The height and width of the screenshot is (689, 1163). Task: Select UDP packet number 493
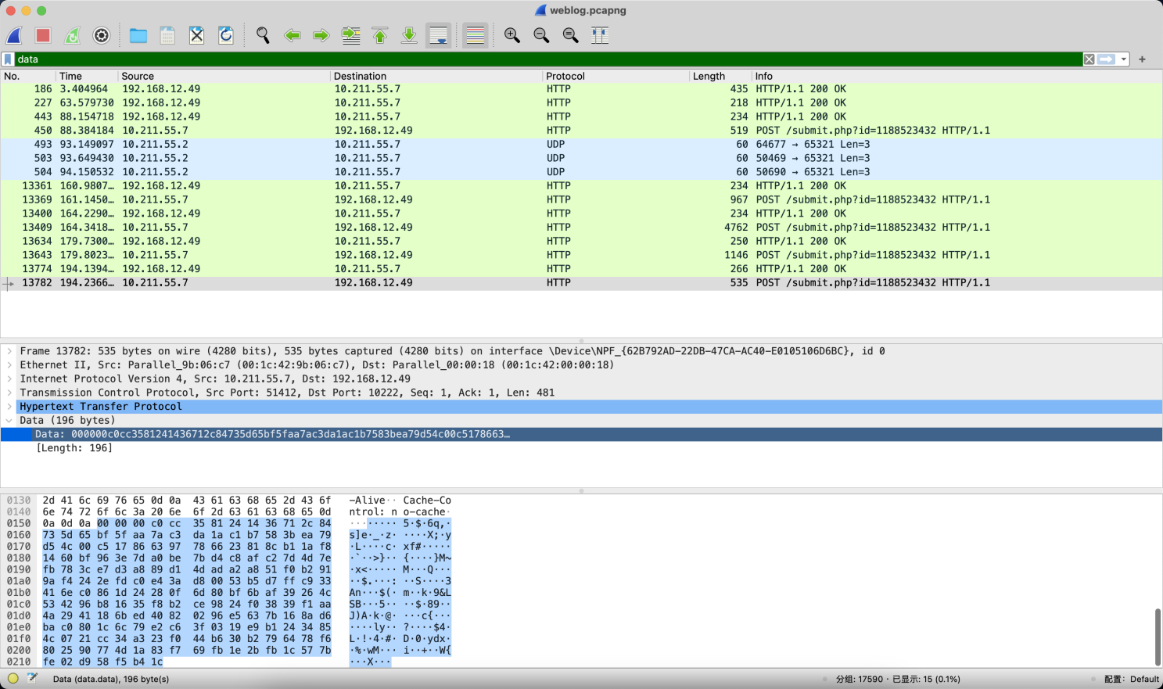[581, 145]
